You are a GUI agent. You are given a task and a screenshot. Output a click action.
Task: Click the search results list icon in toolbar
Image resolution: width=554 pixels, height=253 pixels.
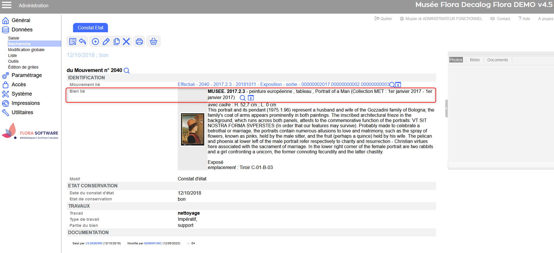(73, 42)
